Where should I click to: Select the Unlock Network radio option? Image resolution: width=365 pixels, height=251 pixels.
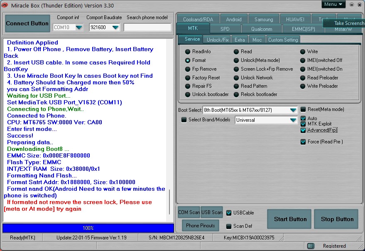coord(236,78)
